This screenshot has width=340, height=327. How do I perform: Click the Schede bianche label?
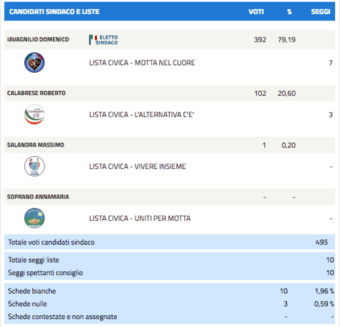pyautogui.click(x=32, y=291)
